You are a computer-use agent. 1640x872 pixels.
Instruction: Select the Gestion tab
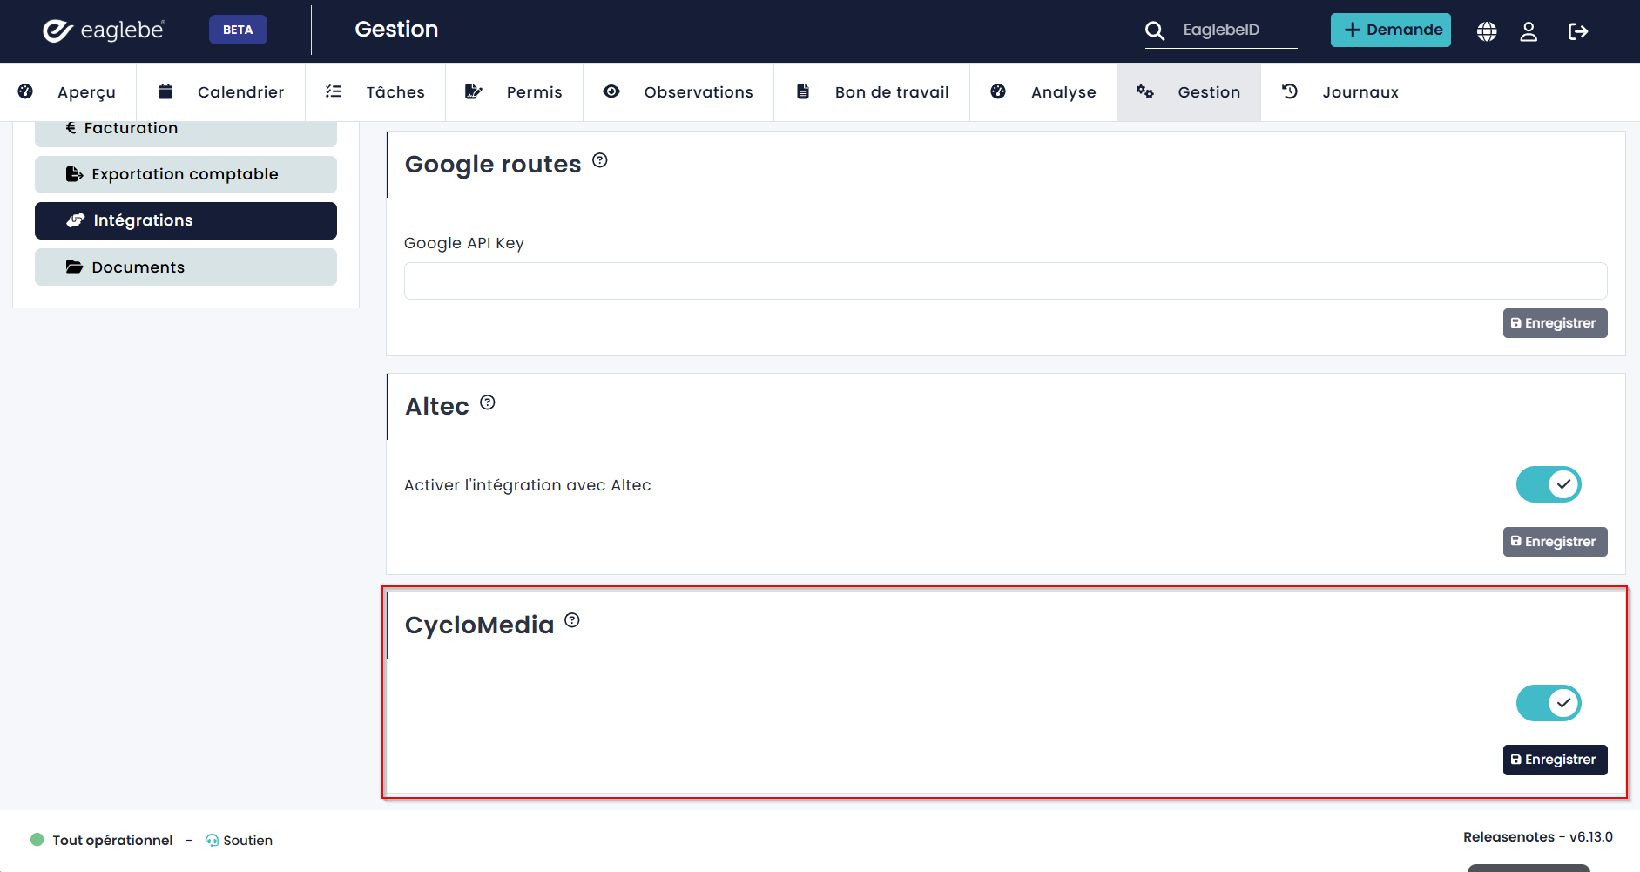click(x=1189, y=92)
